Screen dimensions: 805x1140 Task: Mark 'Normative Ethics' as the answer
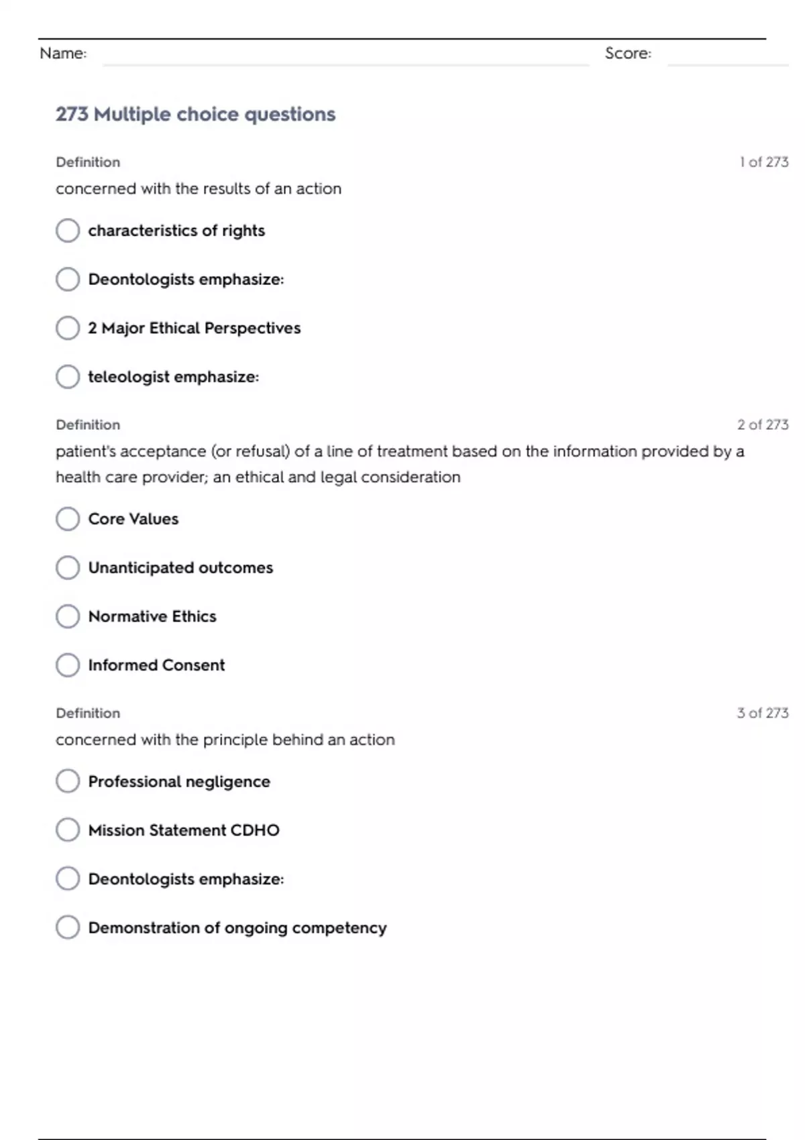[x=68, y=616]
